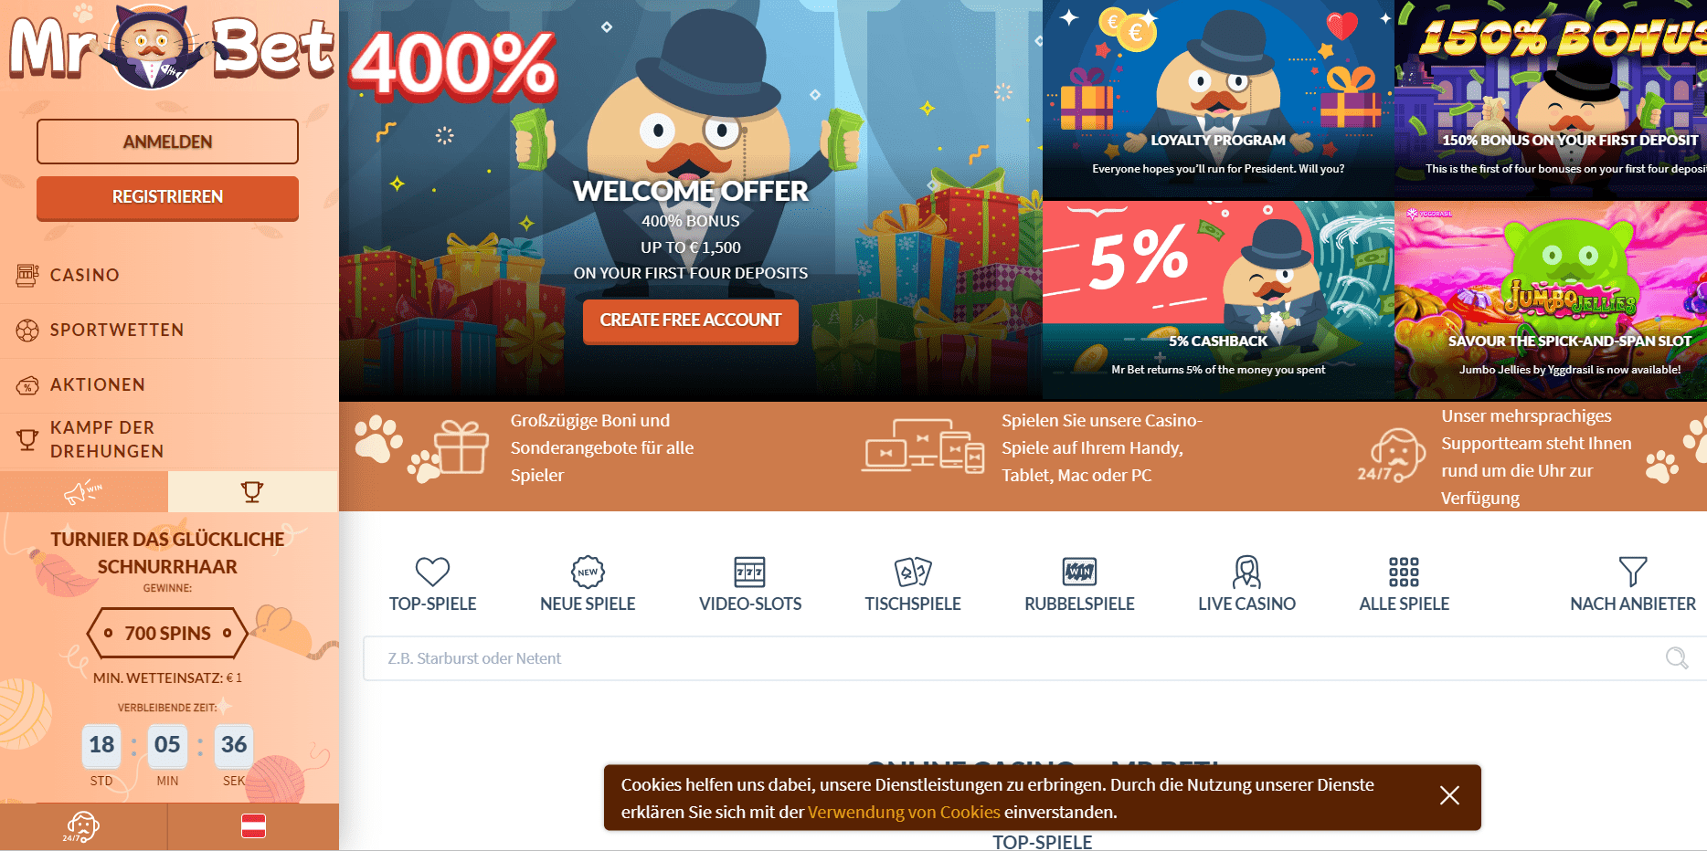The width and height of the screenshot is (1707, 851).
Task: Open Top-Spiele heart icon category
Action: [x=432, y=573]
